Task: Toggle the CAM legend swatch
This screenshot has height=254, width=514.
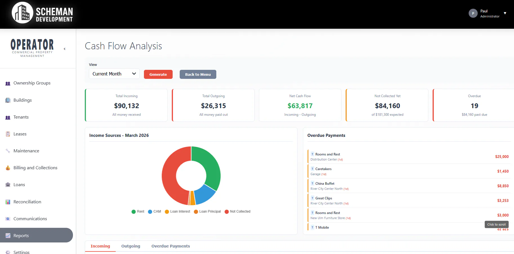Action: 150,212
